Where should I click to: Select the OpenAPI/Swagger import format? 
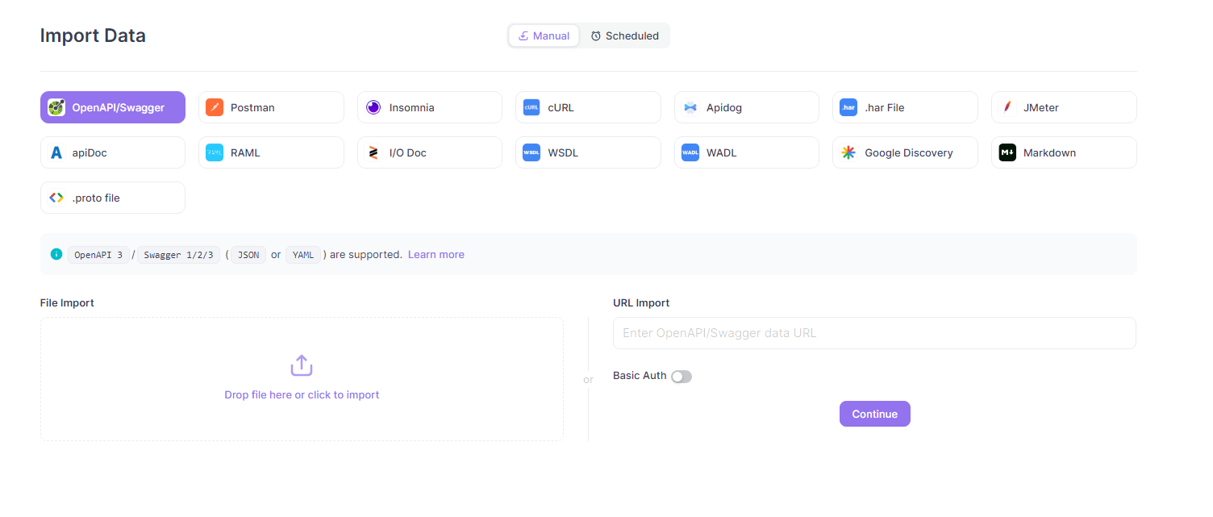click(113, 107)
